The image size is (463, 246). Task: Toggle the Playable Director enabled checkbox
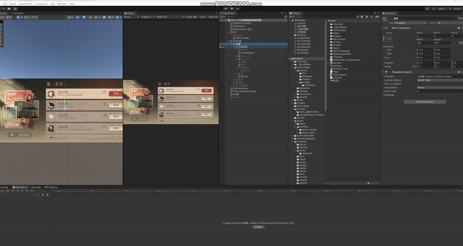pyautogui.click(x=389, y=72)
